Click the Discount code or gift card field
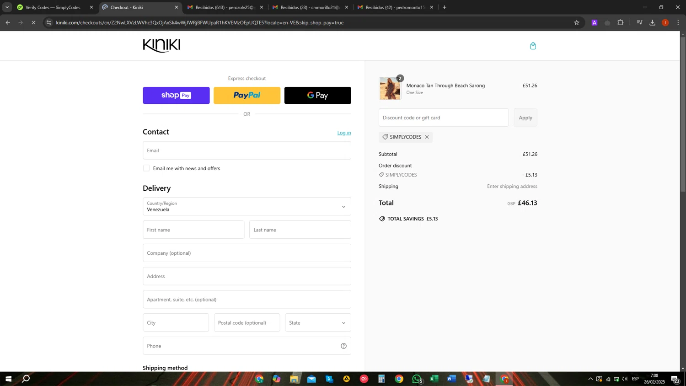Viewport: 686px width, 386px height. [444, 118]
